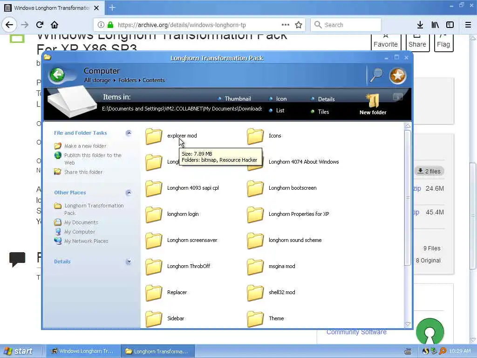The height and width of the screenshot is (358, 477).
Task: Click the Favorite button on archive.org page
Action: coord(385,42)
